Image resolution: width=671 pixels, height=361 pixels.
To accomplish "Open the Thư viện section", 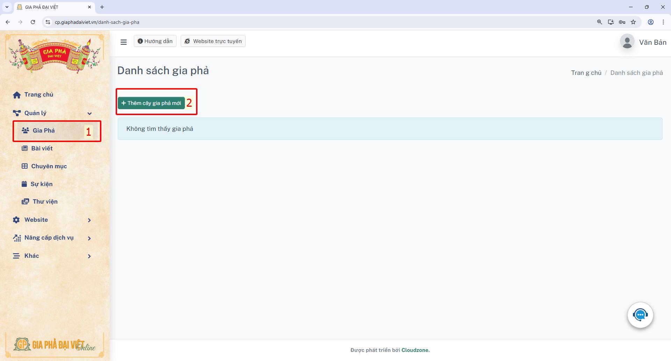I will click(x=45, y=201).
